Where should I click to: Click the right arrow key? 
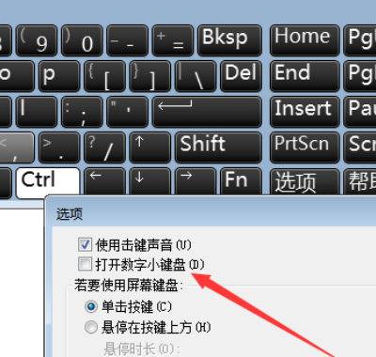(196, 181)
